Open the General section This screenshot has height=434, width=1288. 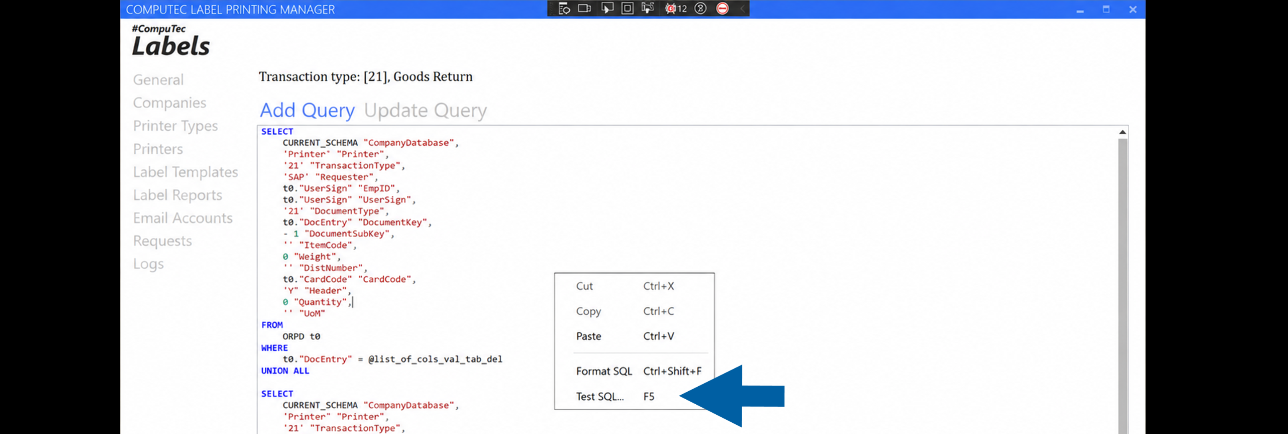(x=158, y=80)
